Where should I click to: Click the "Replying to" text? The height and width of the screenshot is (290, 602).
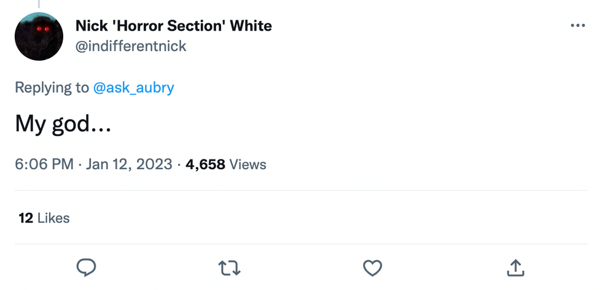[x=52, y=88]
